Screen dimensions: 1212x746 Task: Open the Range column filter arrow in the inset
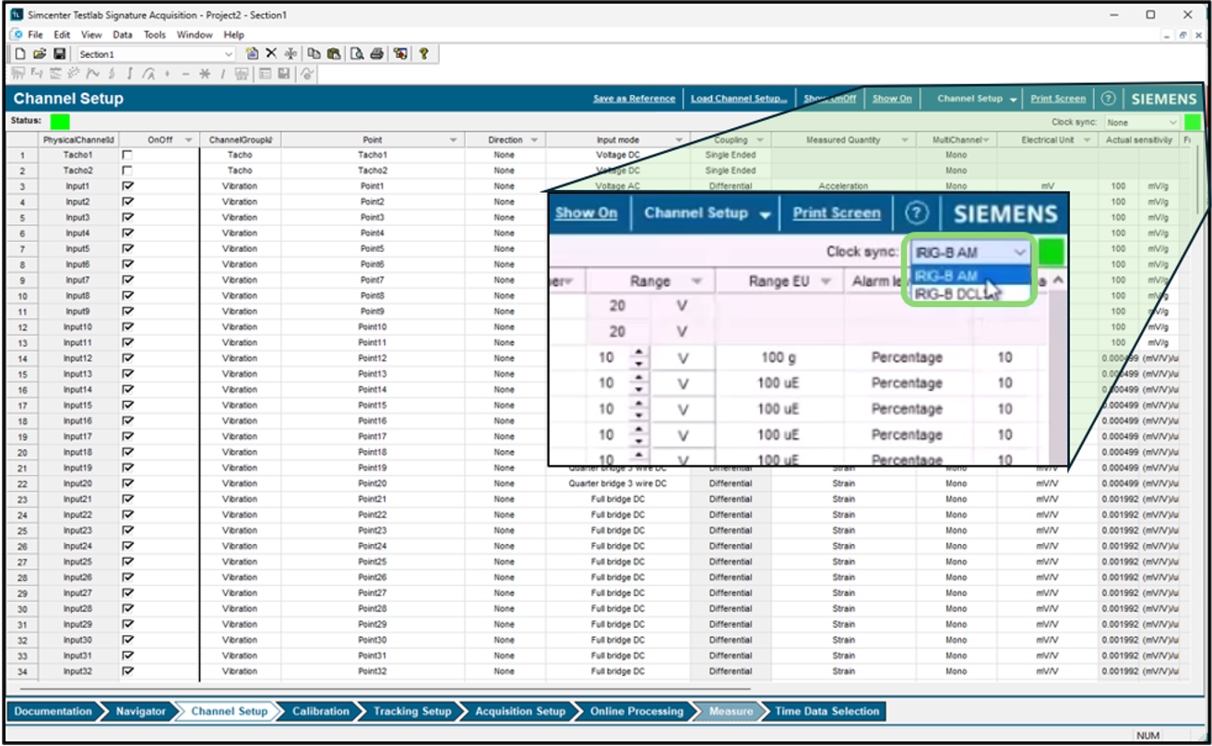click(x=697, y=281)
